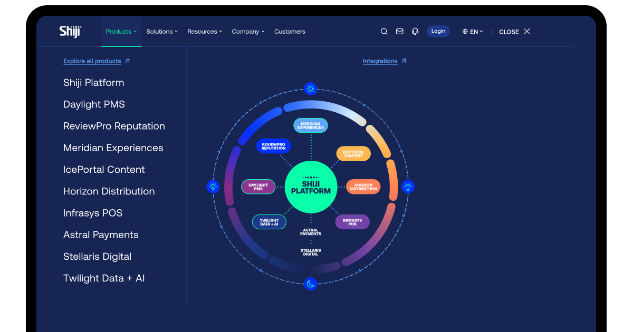Select Meridian Experiences in product list
The height and width of the screenshot is (332, 633).
(113, 148)
